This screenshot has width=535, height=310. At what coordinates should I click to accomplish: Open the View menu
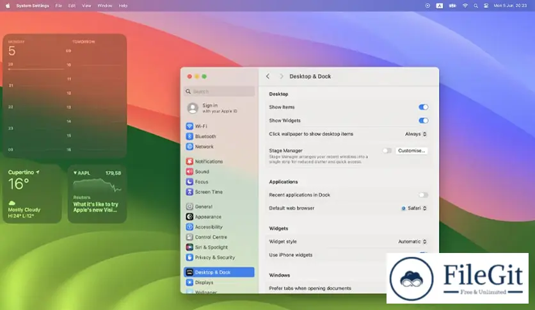pyautogui.click(x=86, y=6)
